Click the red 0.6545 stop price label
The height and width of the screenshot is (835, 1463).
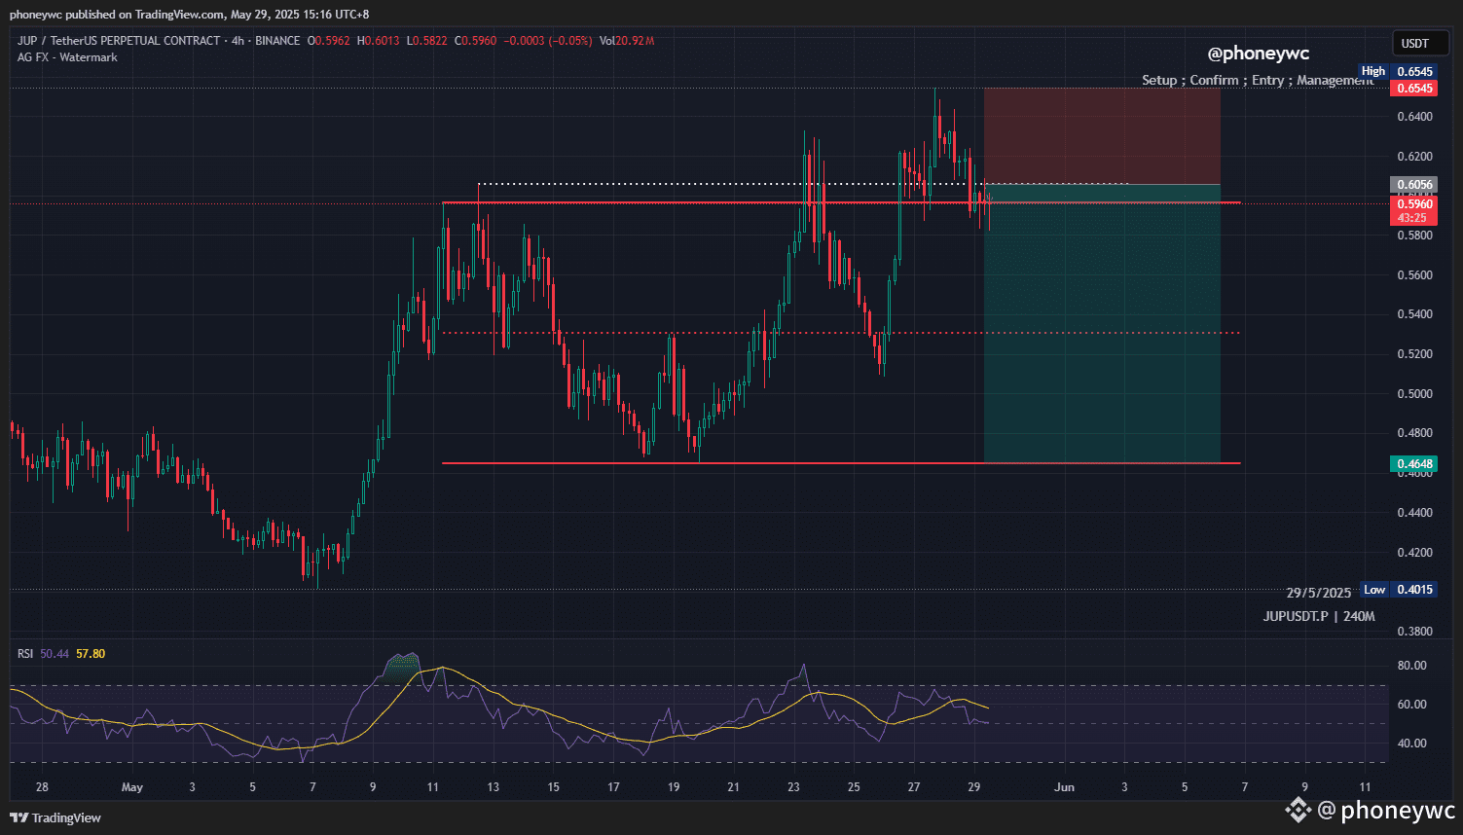tap(1414, 89)
